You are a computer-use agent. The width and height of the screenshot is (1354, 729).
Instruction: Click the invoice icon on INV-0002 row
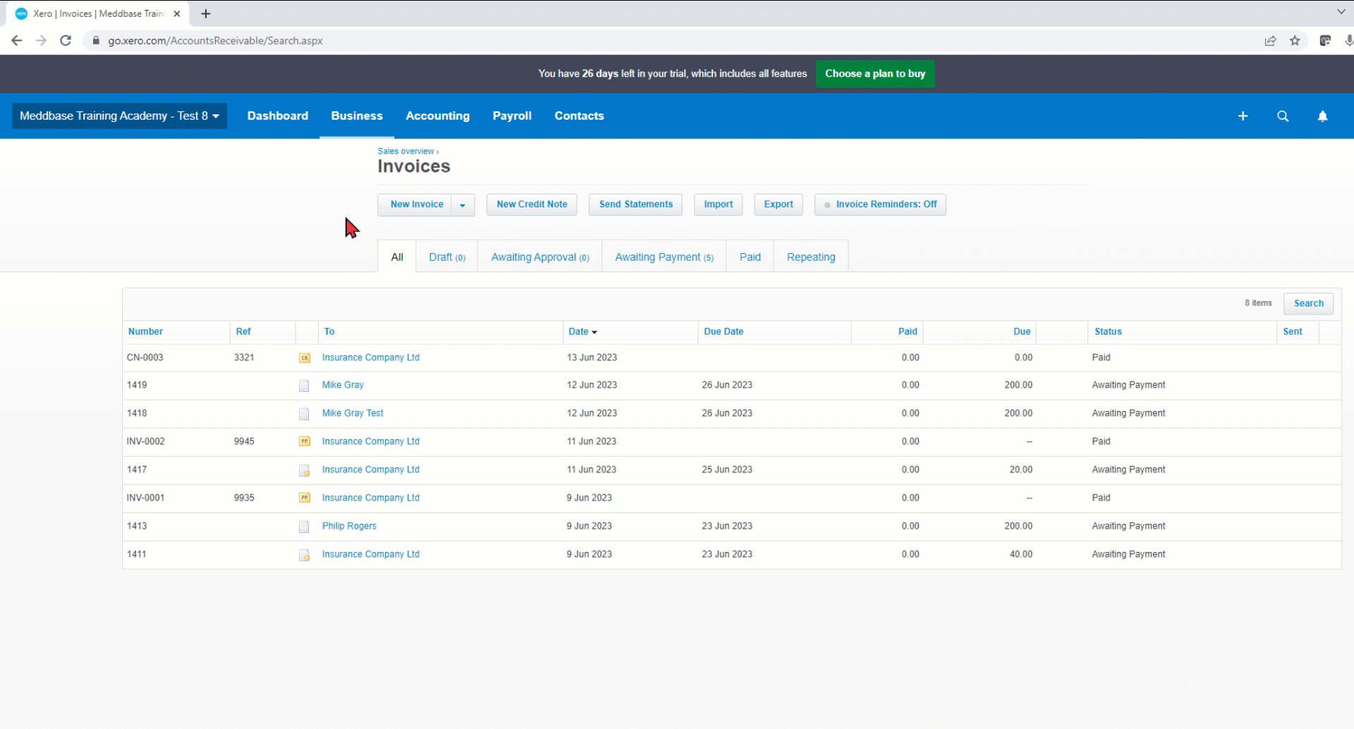305,441
